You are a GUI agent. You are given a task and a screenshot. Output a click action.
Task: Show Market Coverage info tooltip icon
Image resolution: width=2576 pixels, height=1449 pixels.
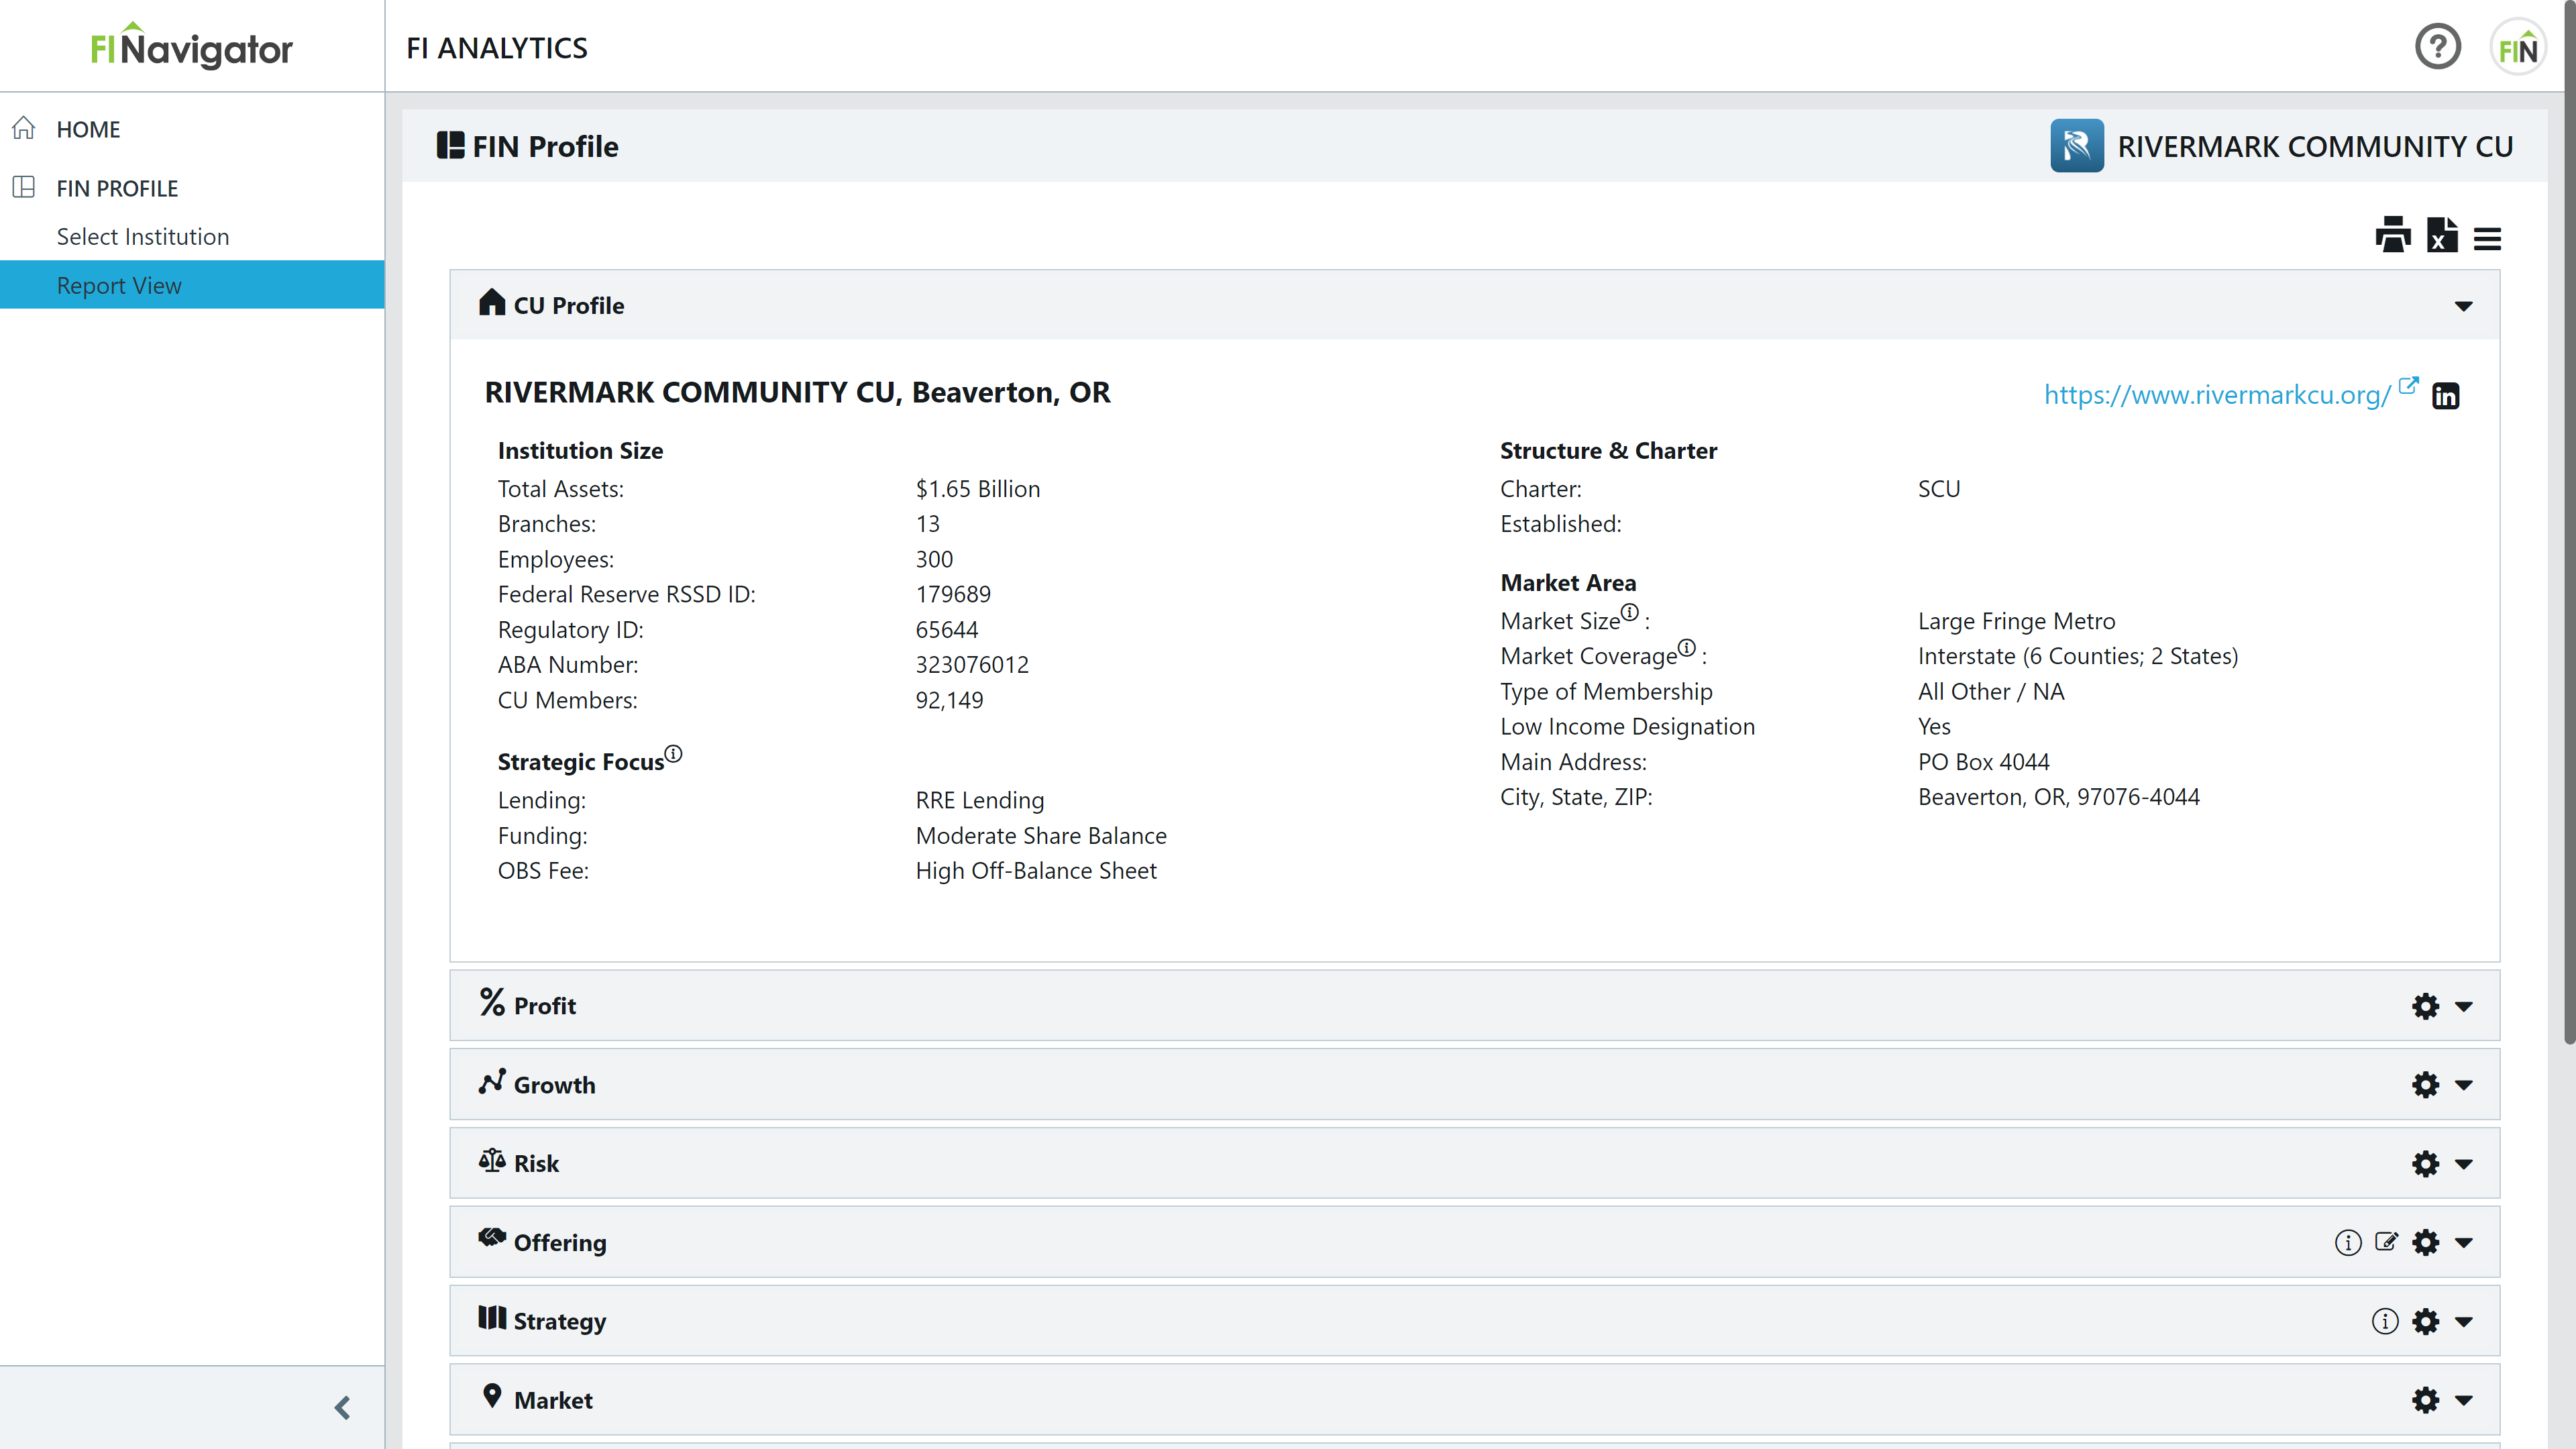point(1686,647)
